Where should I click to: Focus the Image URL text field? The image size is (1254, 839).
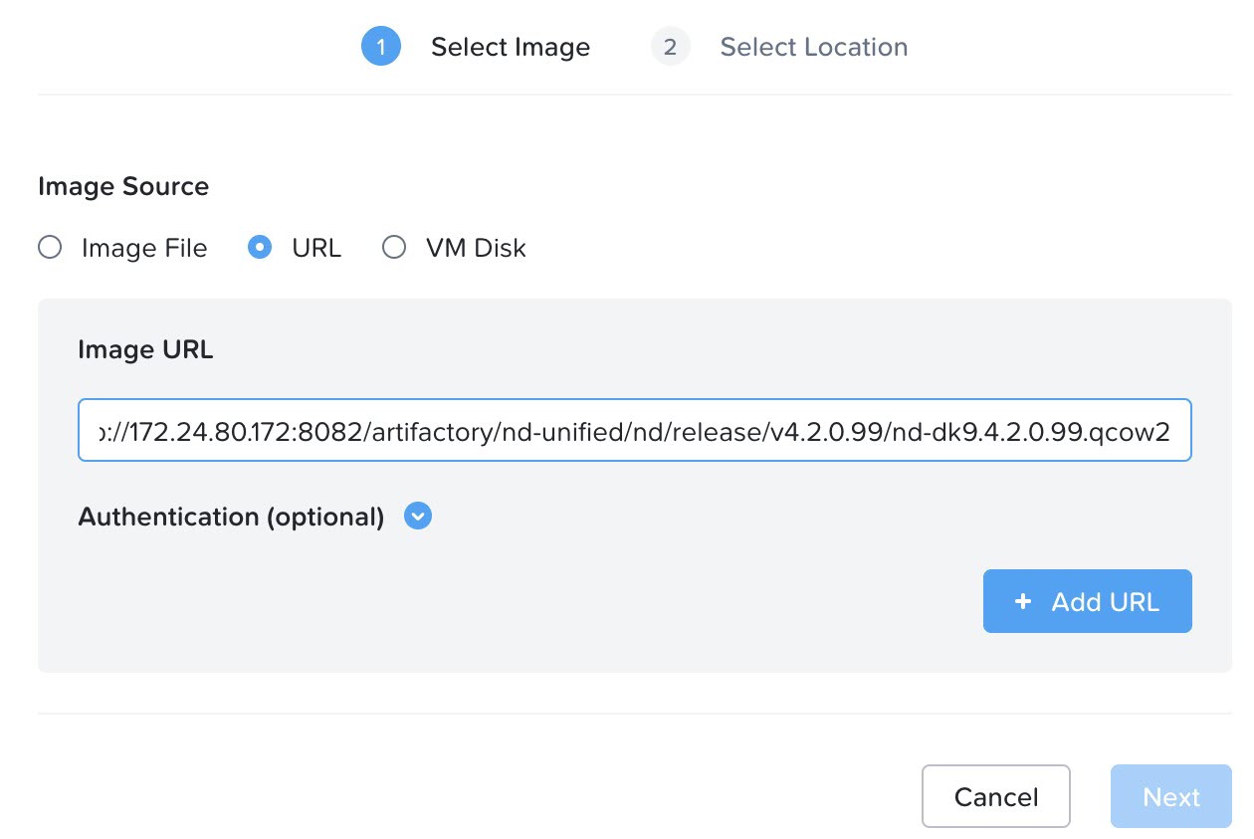634,431
